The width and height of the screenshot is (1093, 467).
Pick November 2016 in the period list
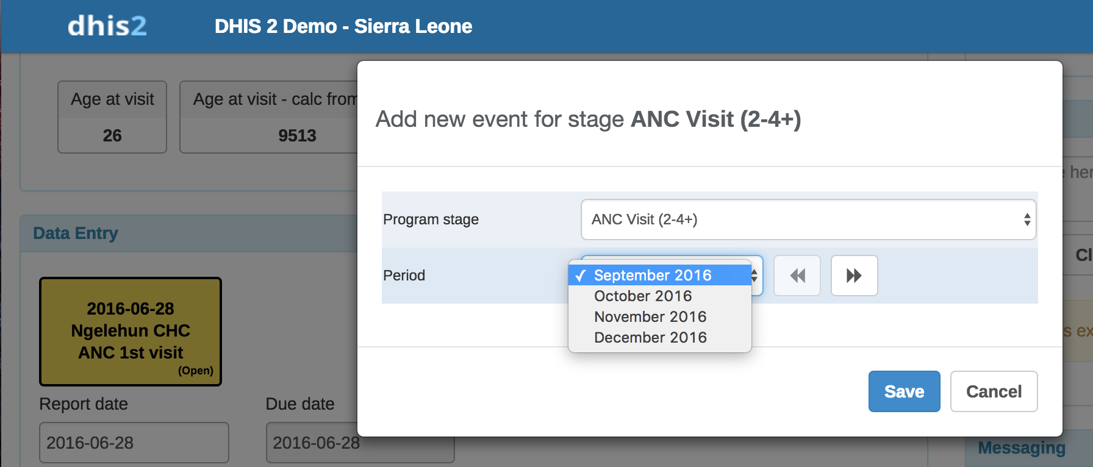650,317
